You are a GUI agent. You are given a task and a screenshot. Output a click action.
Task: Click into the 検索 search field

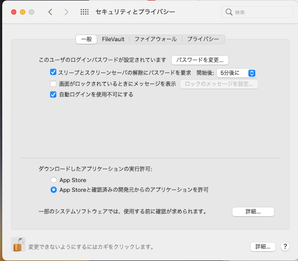click(260, 12)
